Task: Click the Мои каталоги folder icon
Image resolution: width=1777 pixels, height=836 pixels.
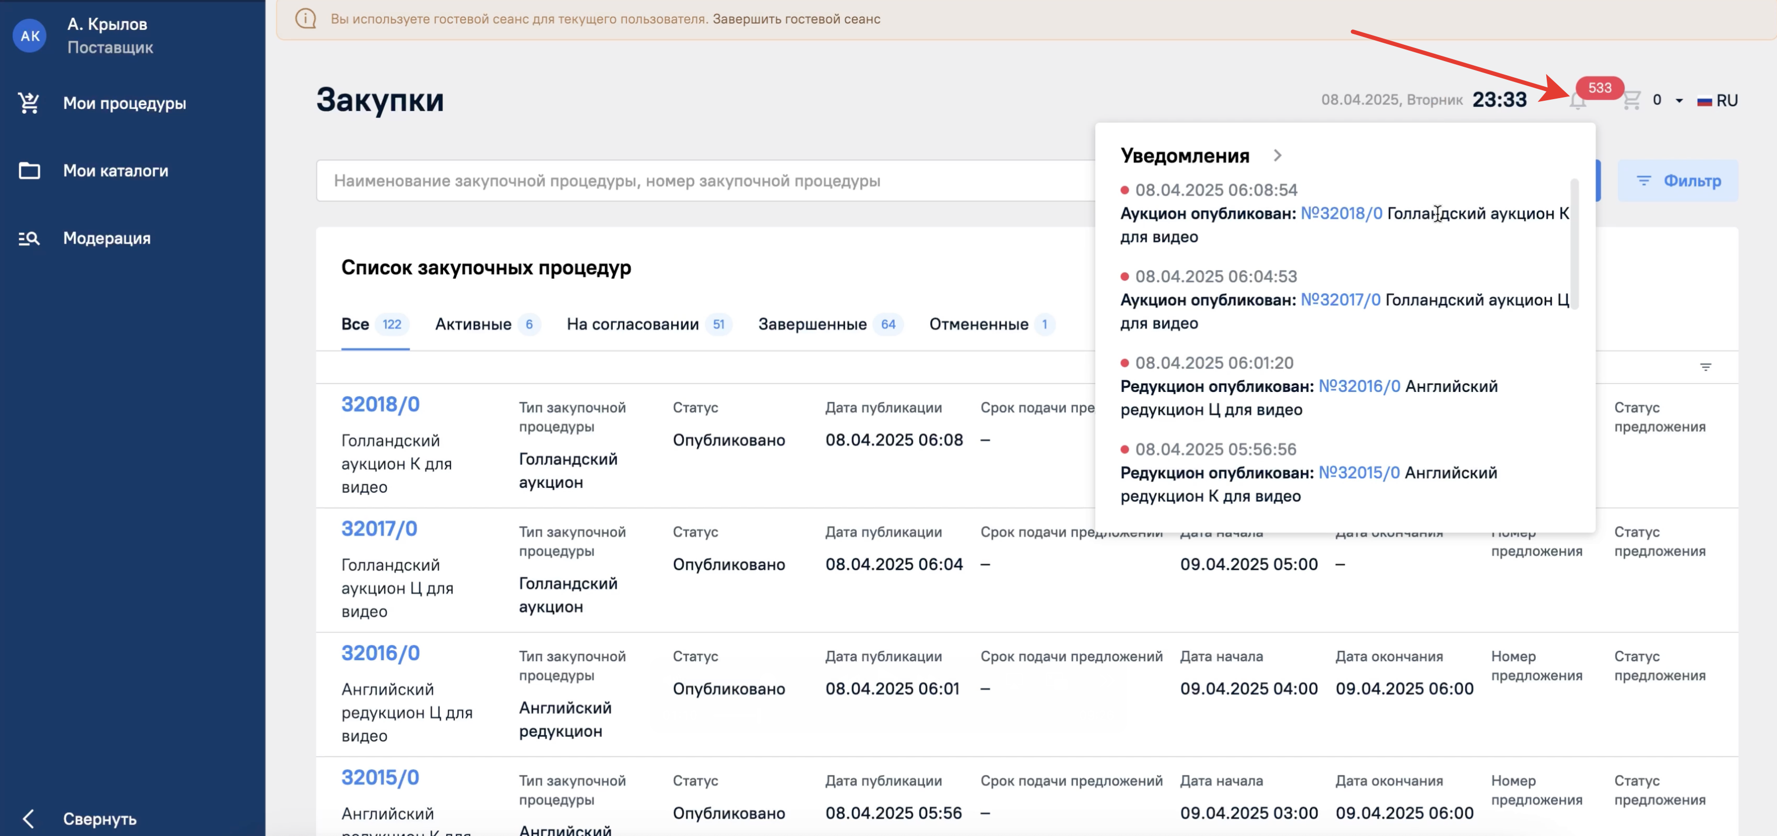Action: [x=29, y=170]
